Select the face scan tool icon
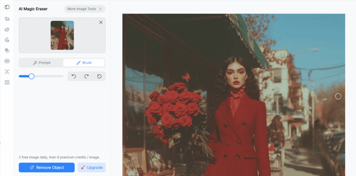356x176 pixels. tap(7, 72)
